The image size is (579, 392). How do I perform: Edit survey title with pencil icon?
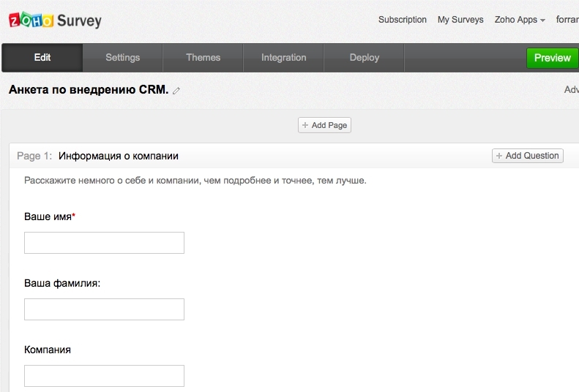click(x=176, y=91)
